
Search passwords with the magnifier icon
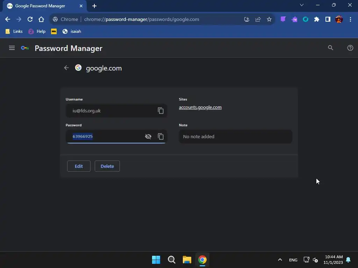[x=331, y=47]
